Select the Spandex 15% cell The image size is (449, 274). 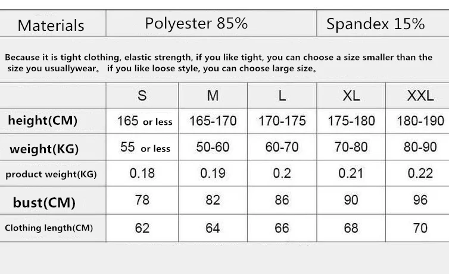pyautogui.click(x=383, y=23)
